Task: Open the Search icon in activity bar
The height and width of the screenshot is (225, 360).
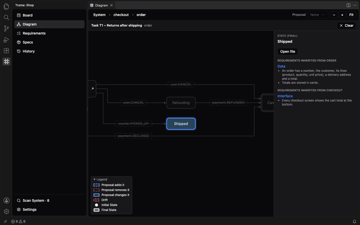Action: pyautogui.click(x=6, y=17)
